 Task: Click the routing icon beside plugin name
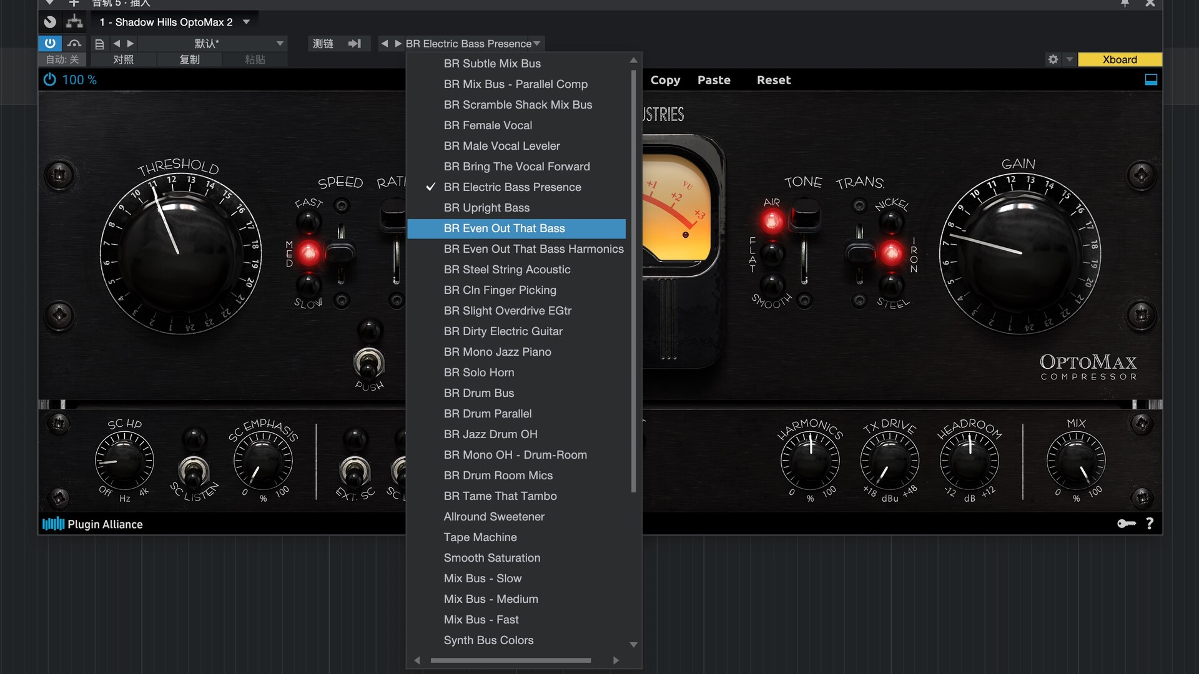[74, 22]
